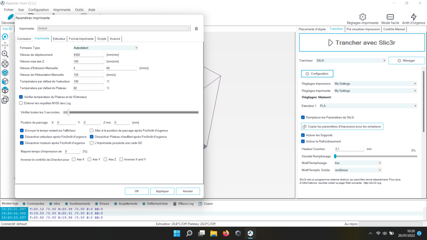Check invert direction Axe Y
Image resolution: width=427 pixels, height=240 pixels.
pyautogui.click(x=89, y=159)
